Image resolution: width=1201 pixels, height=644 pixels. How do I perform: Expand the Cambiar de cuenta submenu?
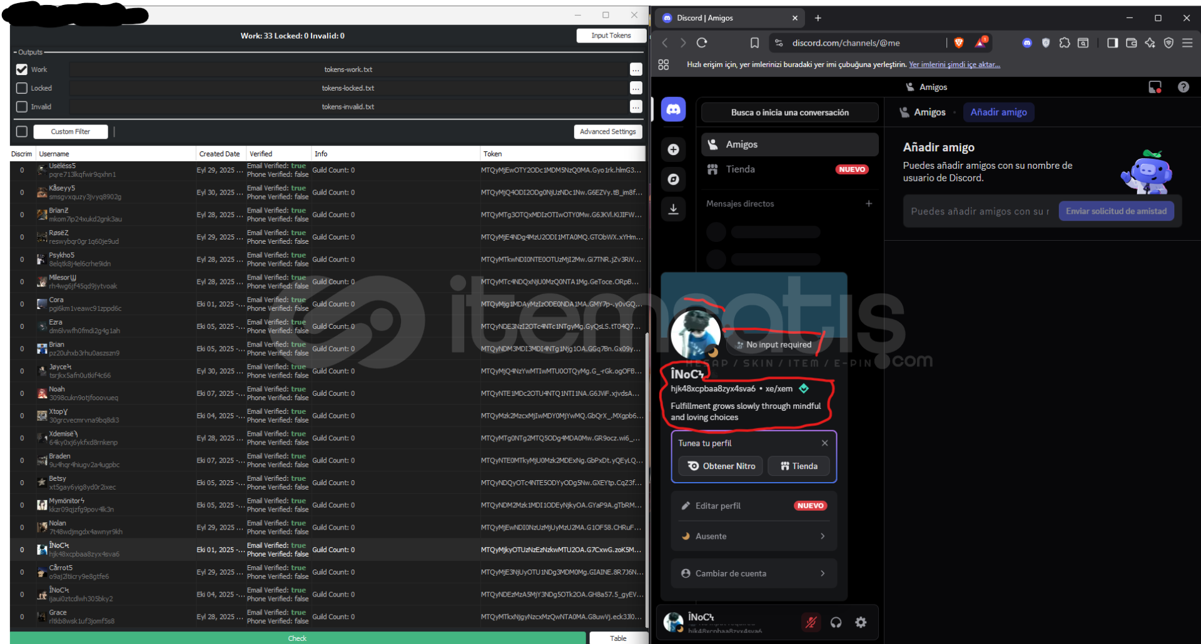754,573
